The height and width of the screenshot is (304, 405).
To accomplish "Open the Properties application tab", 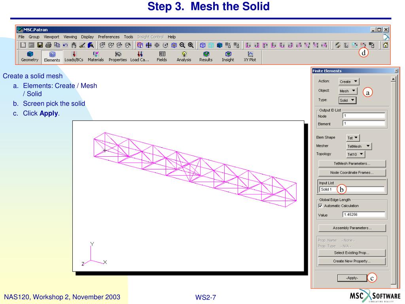I will (x=118, y=57).
